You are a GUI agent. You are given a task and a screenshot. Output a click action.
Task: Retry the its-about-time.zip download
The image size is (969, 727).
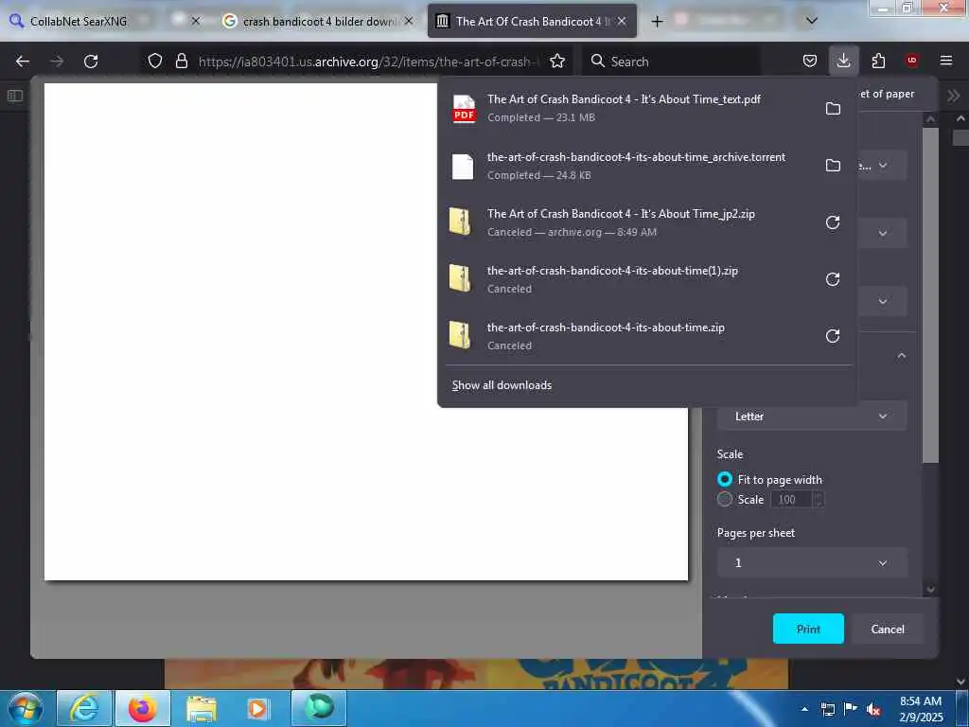pyautogui.click(x=833, y=336)
